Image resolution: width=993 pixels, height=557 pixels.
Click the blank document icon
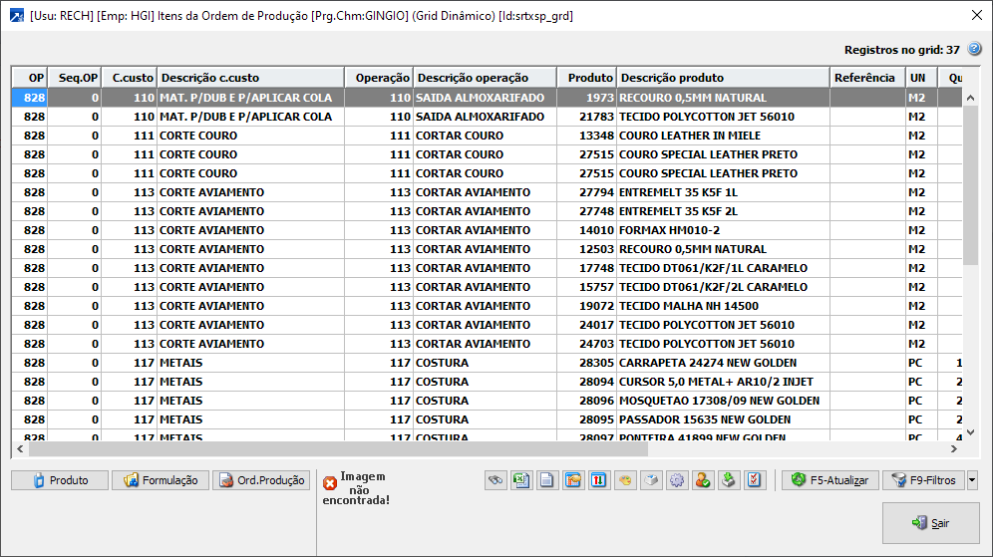click(546, 480)
